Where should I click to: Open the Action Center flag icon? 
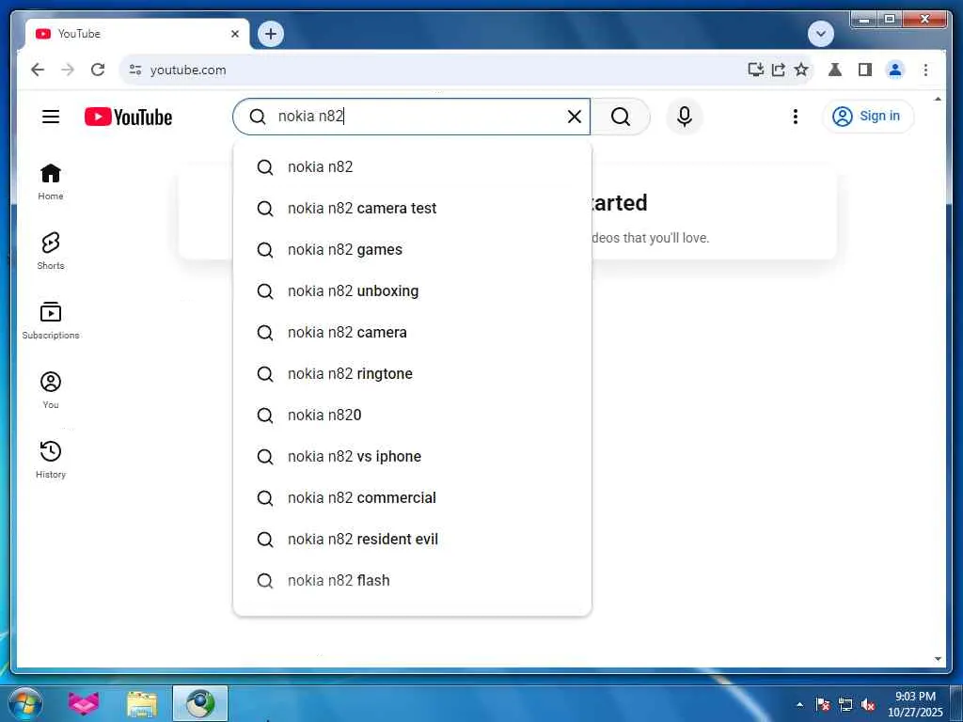[822, 704]
